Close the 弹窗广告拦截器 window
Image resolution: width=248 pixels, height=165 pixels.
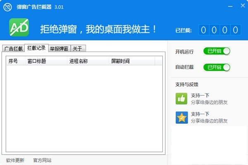243,6
